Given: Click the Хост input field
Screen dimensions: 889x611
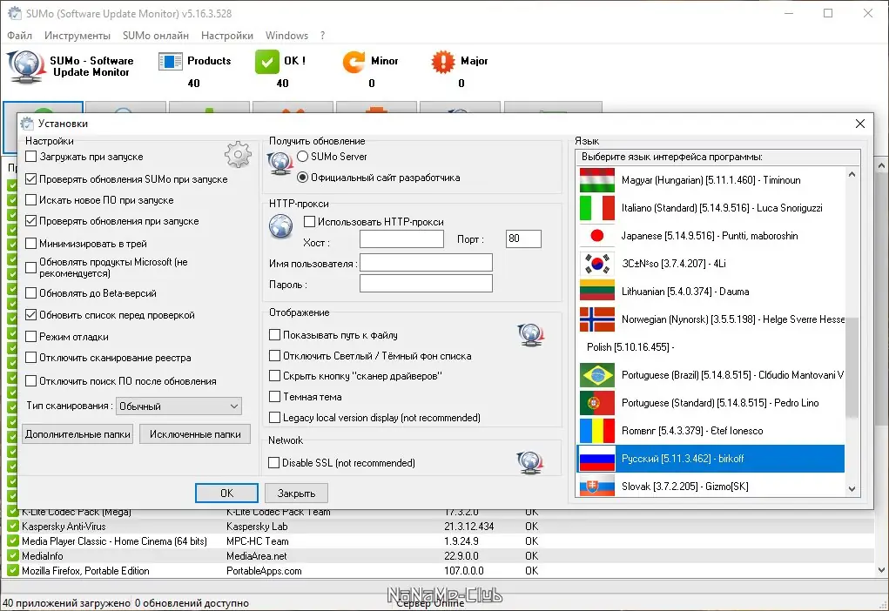Looking at the screenshot, I should pos(401,239).
